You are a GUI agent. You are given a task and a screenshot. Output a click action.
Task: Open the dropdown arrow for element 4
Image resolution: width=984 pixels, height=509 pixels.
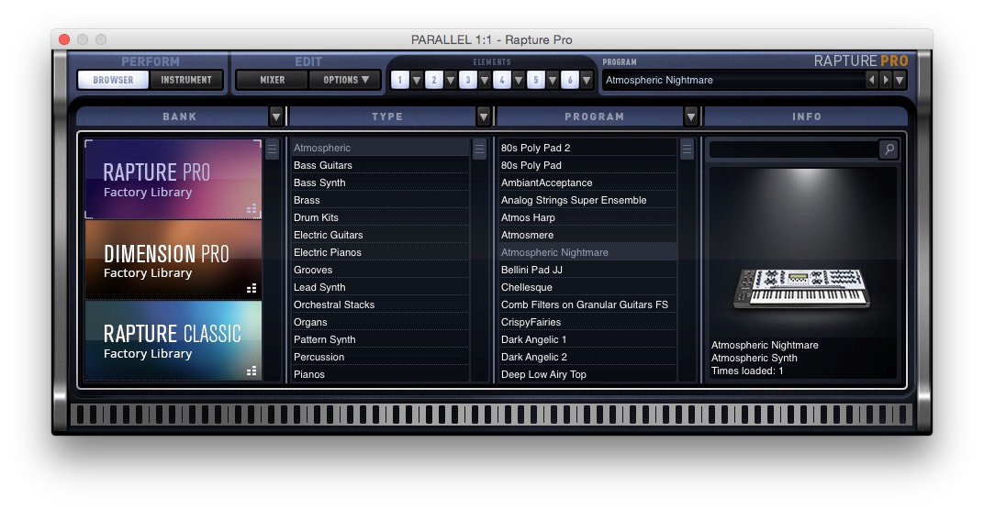(x=519, y=80)
